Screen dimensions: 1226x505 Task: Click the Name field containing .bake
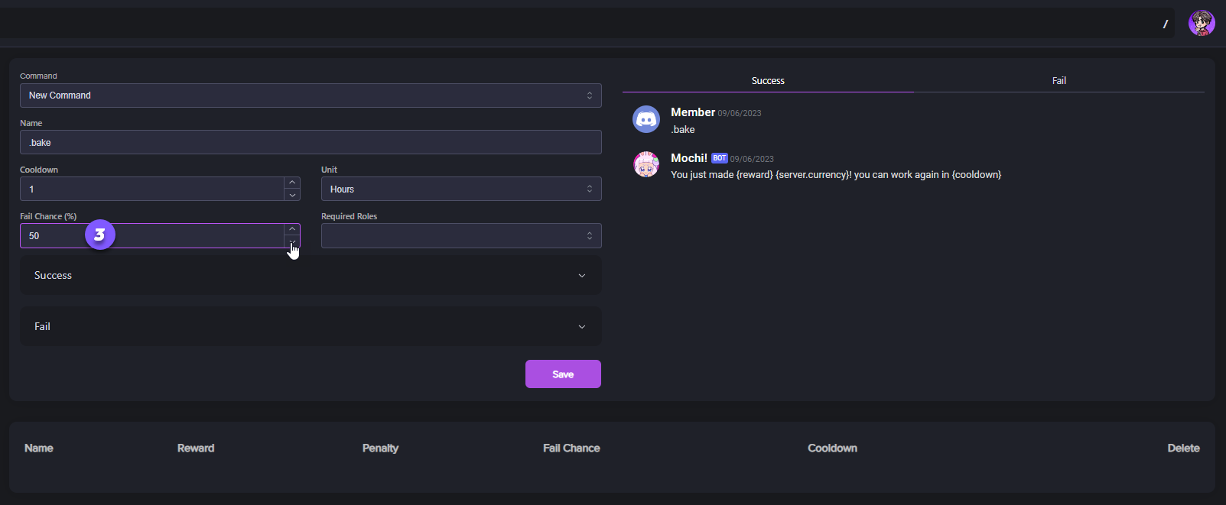coord(311,142)
